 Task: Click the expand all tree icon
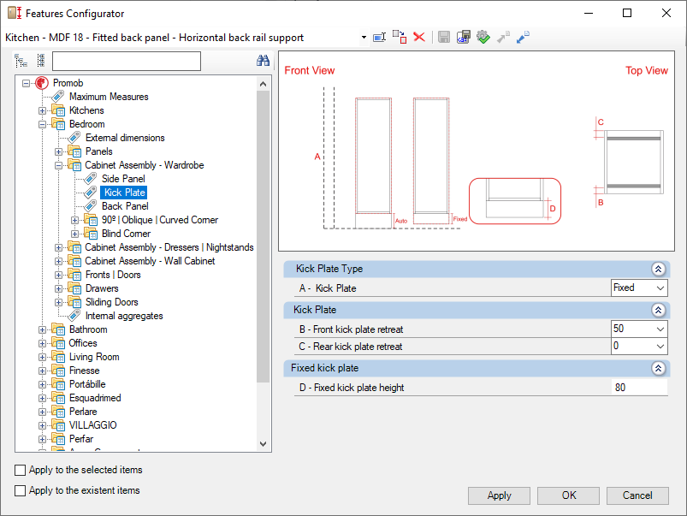coord(21,61)
